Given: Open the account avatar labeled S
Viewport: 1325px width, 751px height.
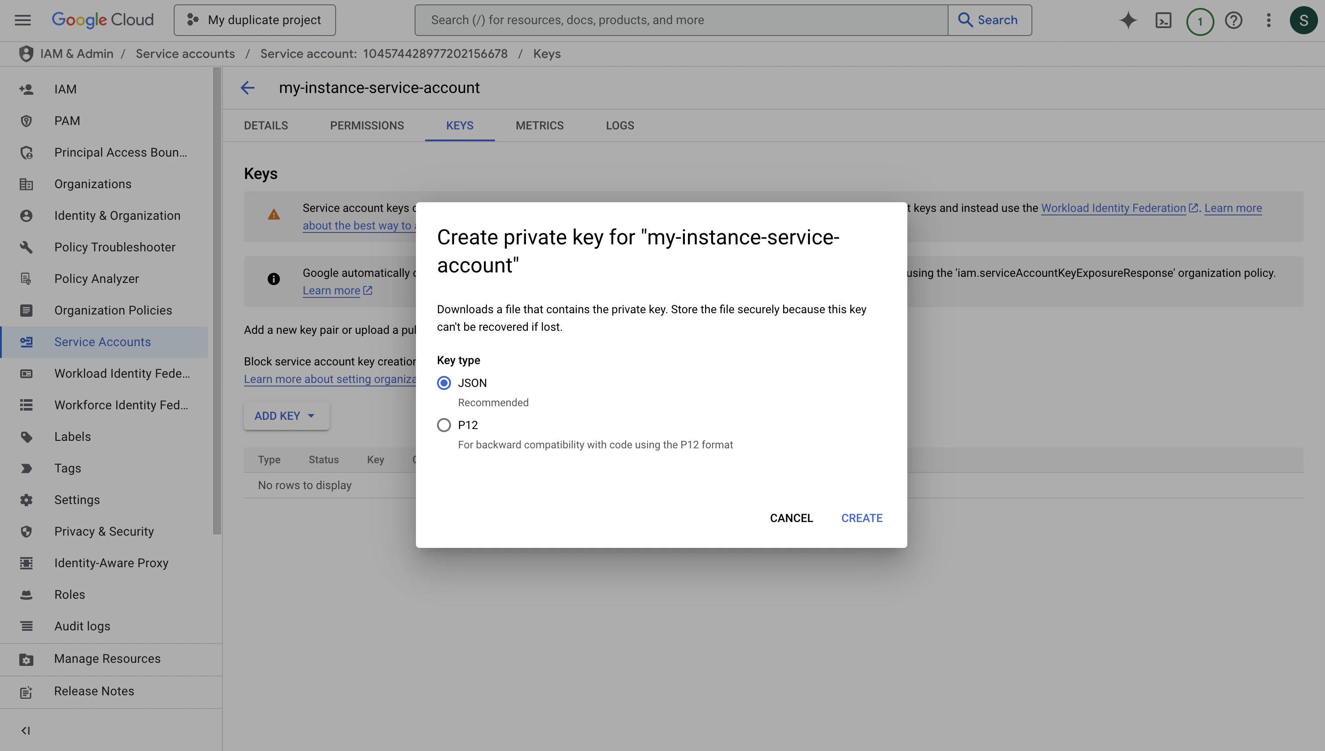Looking at the screenshot, I should click(1304, 20).
